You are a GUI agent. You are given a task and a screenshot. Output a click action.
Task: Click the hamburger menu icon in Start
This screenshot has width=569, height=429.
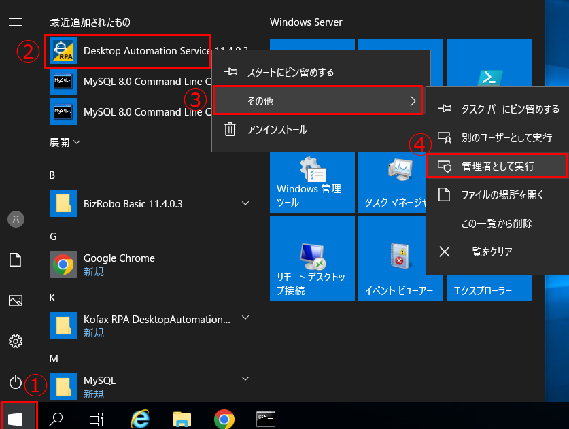coord(16,22)
